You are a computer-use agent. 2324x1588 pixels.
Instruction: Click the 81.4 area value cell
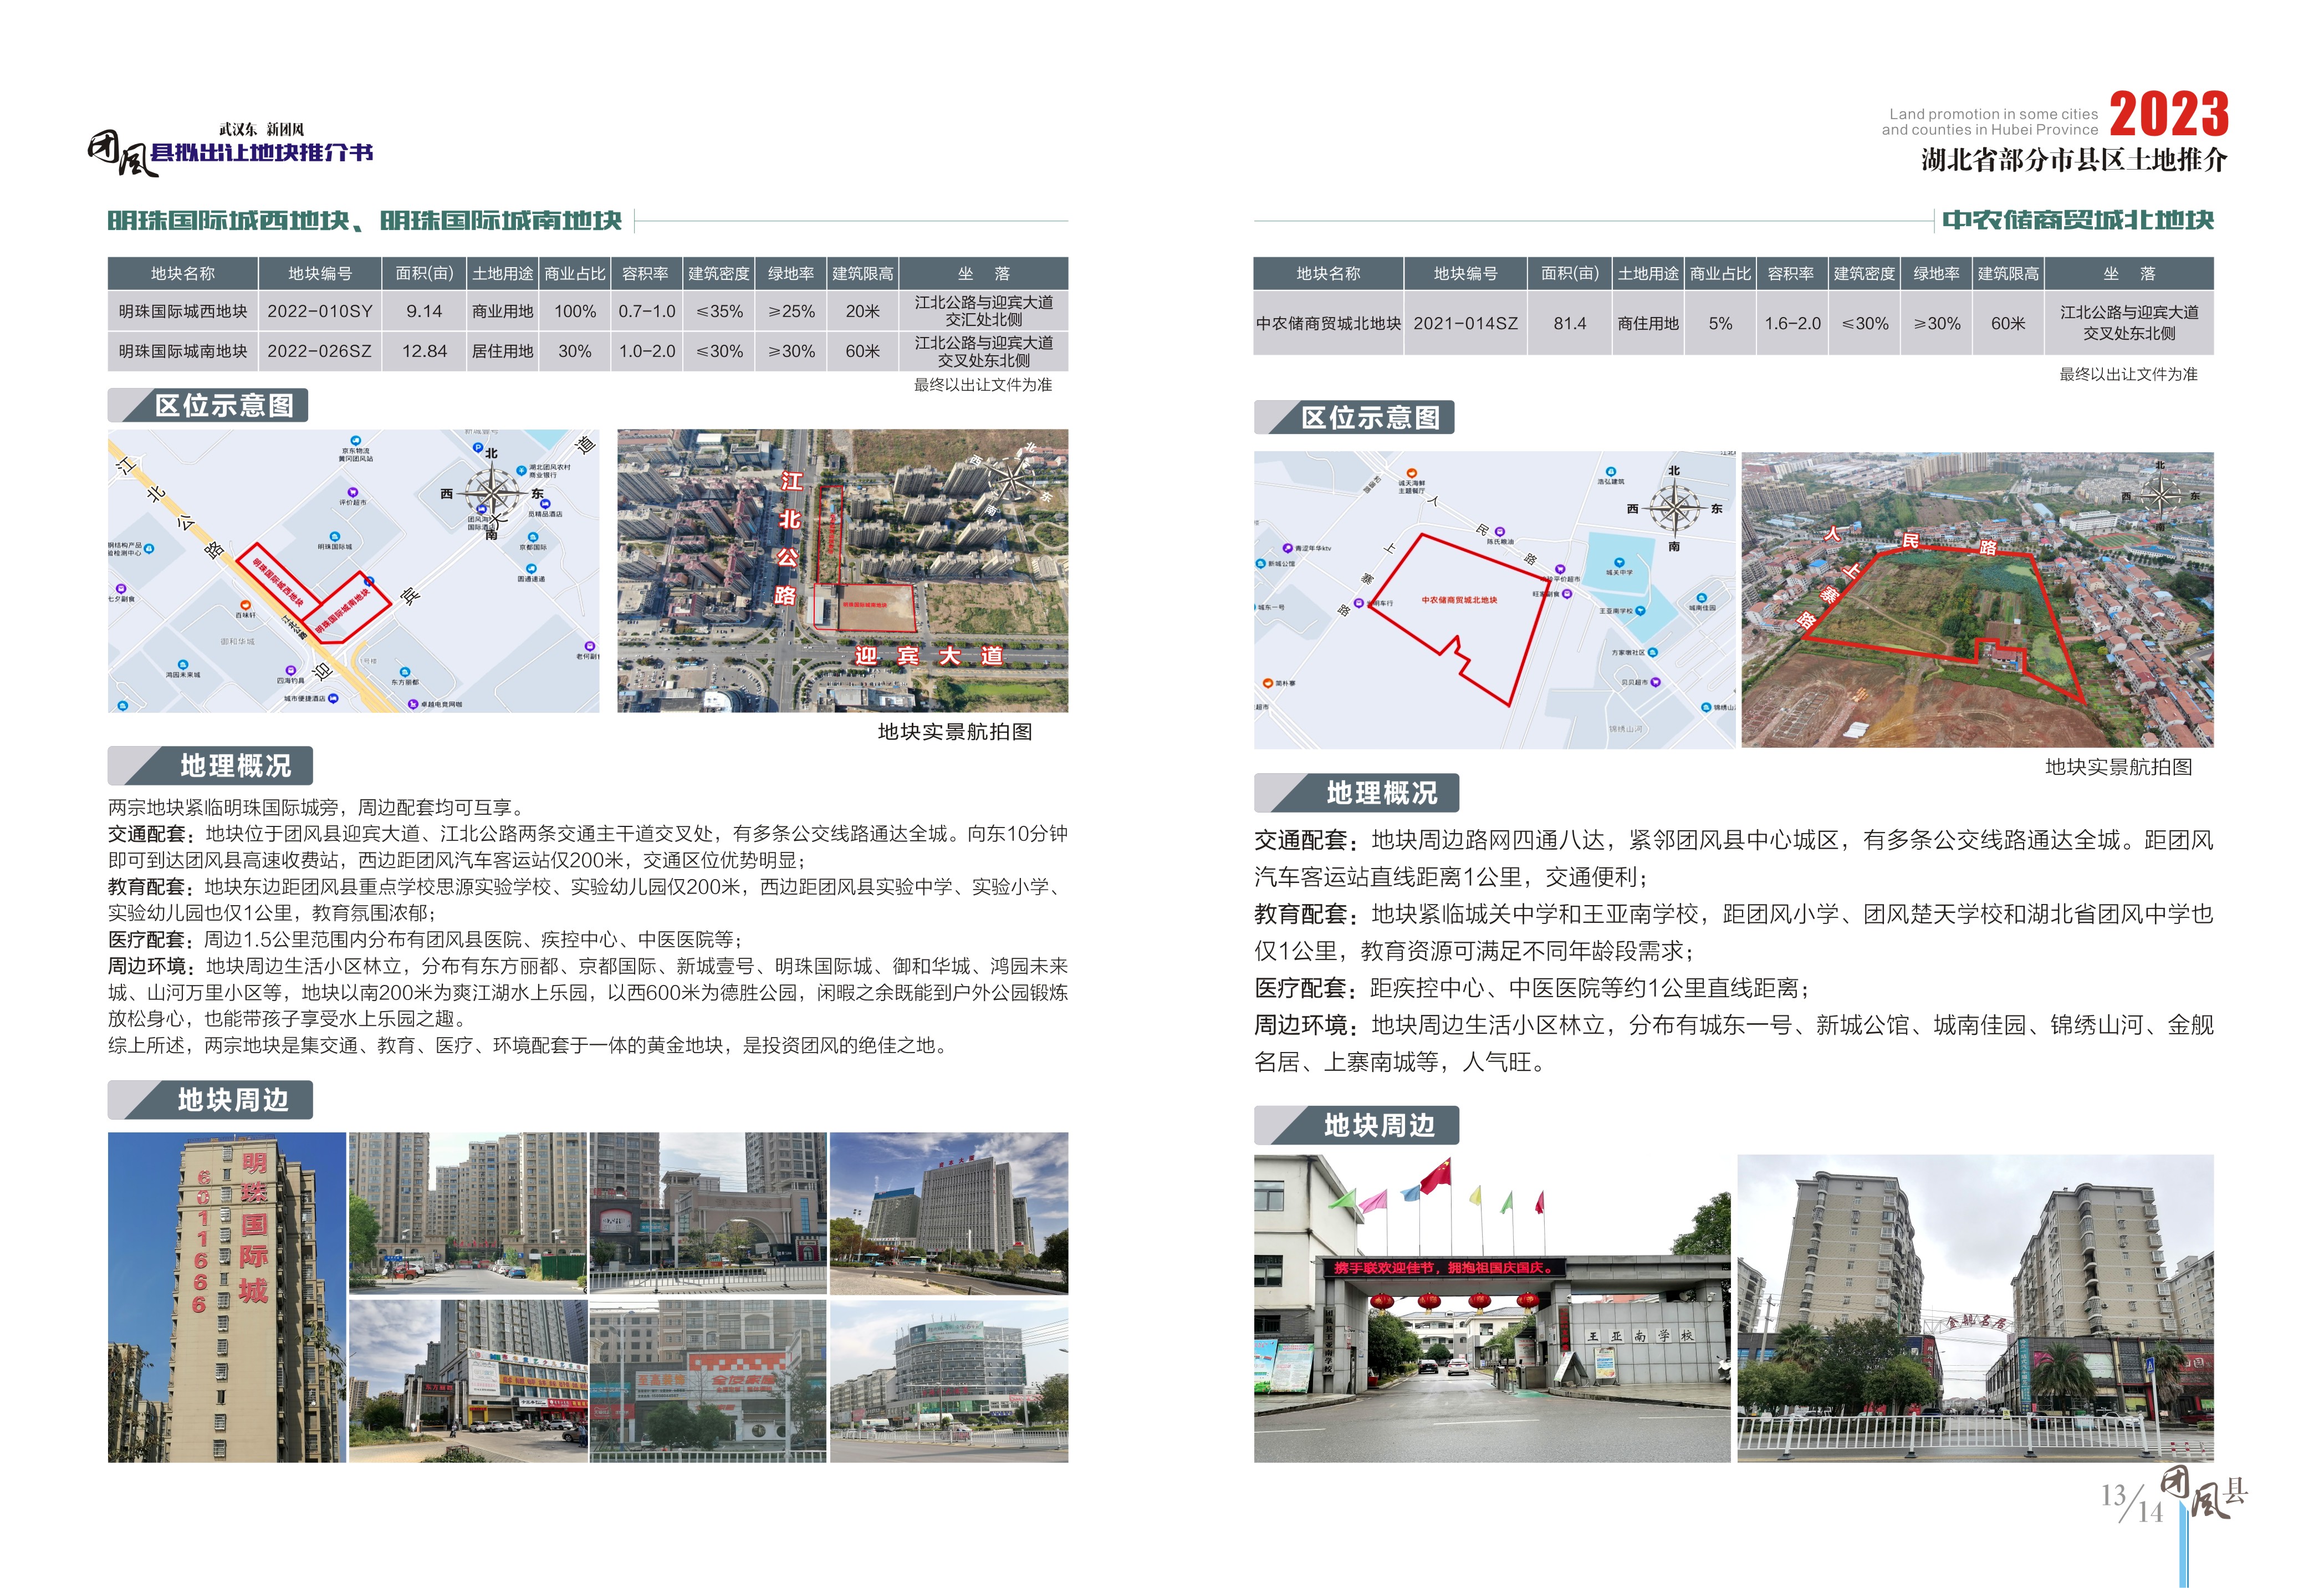[x=1570, y=323]
